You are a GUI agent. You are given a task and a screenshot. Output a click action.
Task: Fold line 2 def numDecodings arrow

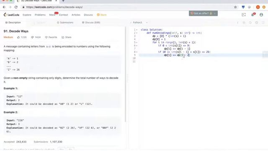137,33
